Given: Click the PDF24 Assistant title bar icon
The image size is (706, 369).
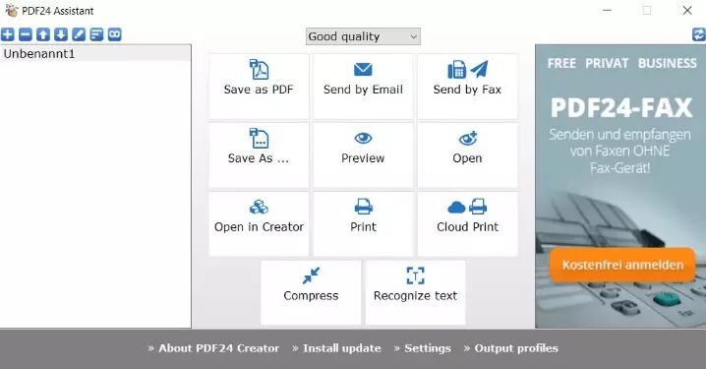Looking at the screenshot, I should click(x=11, y=10).
